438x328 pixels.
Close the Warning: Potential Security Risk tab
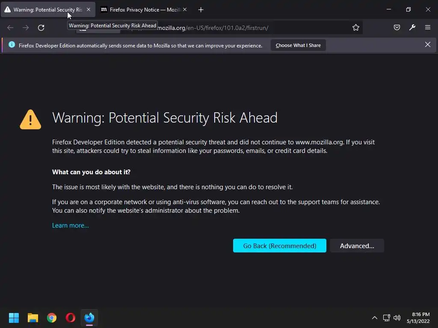pyautogui.click(x=89, y=9)
